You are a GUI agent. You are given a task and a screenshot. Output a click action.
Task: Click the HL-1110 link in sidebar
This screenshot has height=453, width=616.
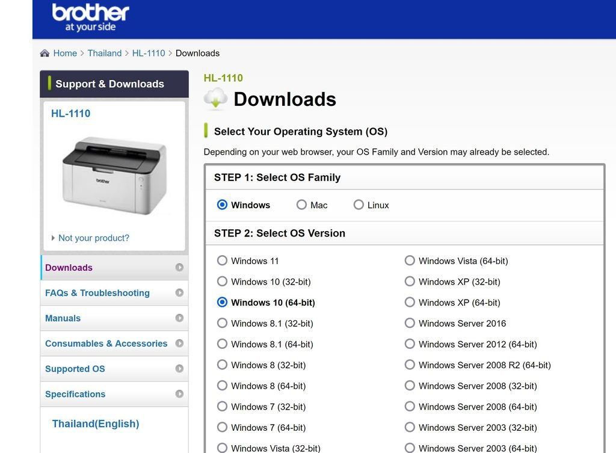[71, 114]
